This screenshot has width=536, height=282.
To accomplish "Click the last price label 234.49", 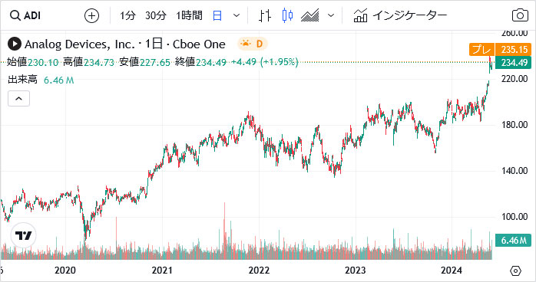I will point(514,63).
